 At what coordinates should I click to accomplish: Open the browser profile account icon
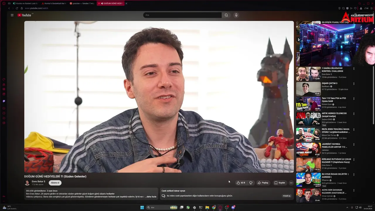[361, 8]
